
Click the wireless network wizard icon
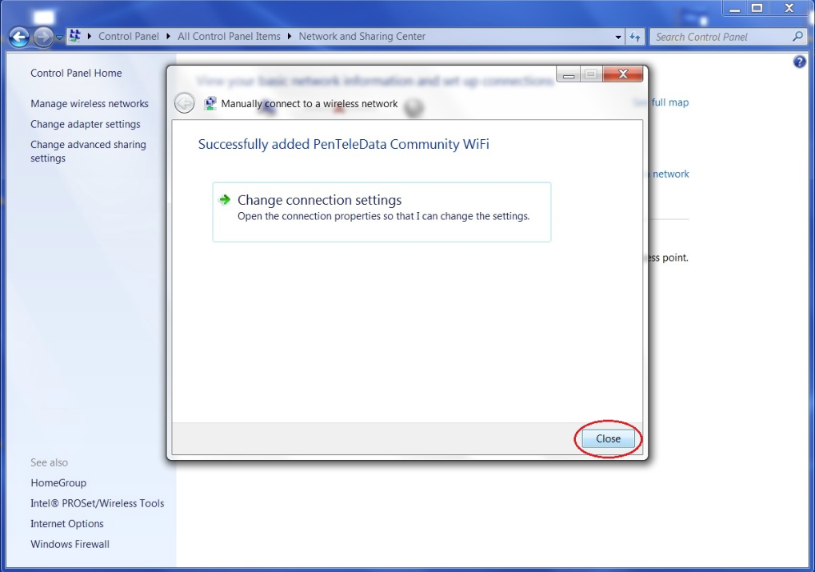click(x=210, y=103)
